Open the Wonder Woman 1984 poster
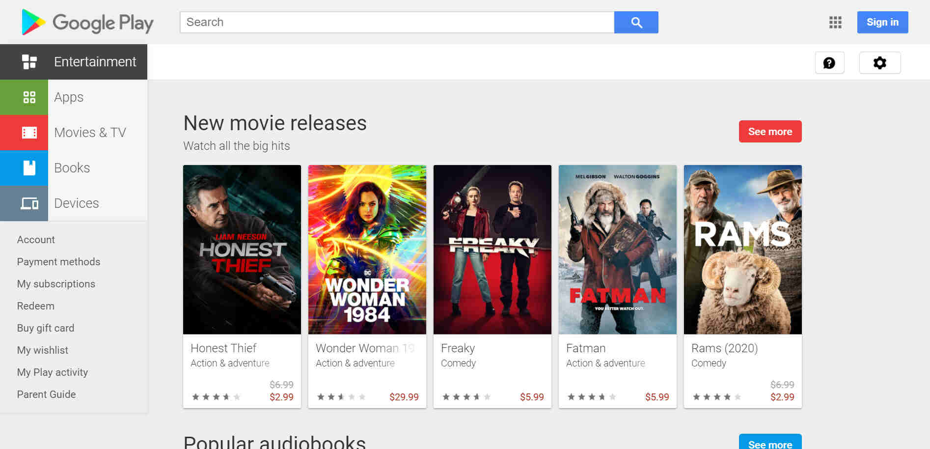 tap(367, 250)
